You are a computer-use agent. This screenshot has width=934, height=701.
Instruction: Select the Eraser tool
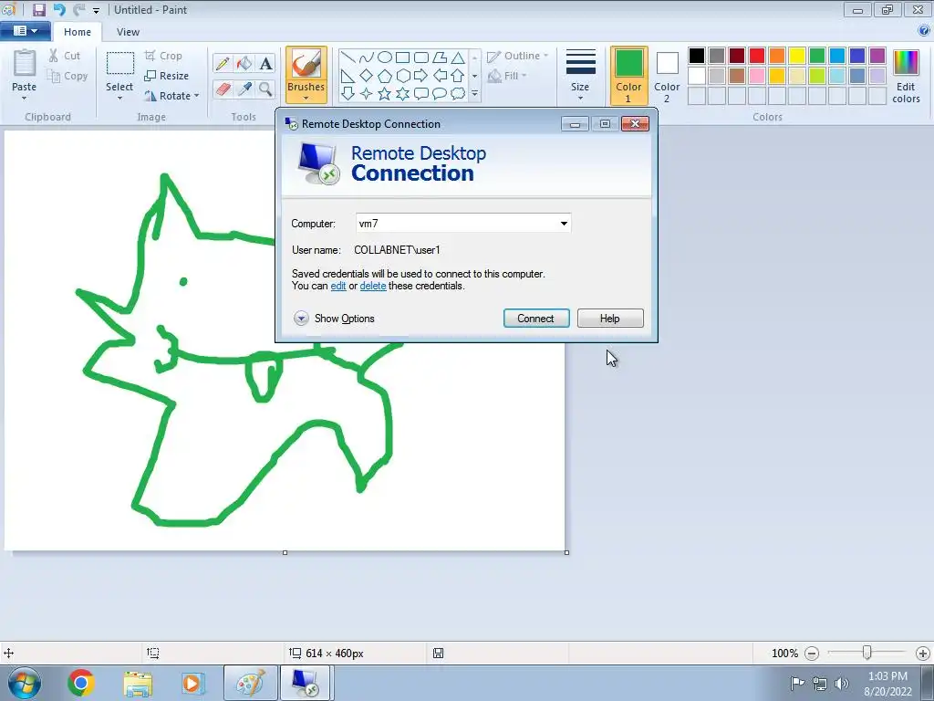coord(223,89)
